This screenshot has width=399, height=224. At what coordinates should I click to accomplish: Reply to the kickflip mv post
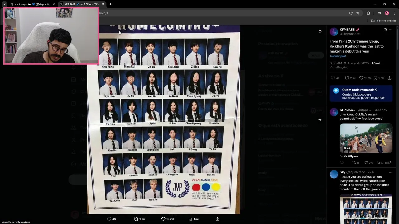[342, 163]
